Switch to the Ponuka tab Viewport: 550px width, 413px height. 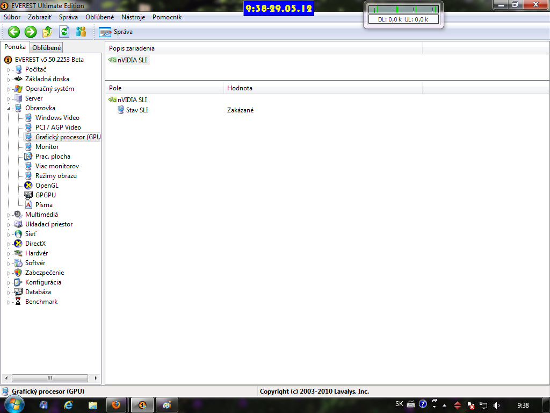[x=15, y=47]
